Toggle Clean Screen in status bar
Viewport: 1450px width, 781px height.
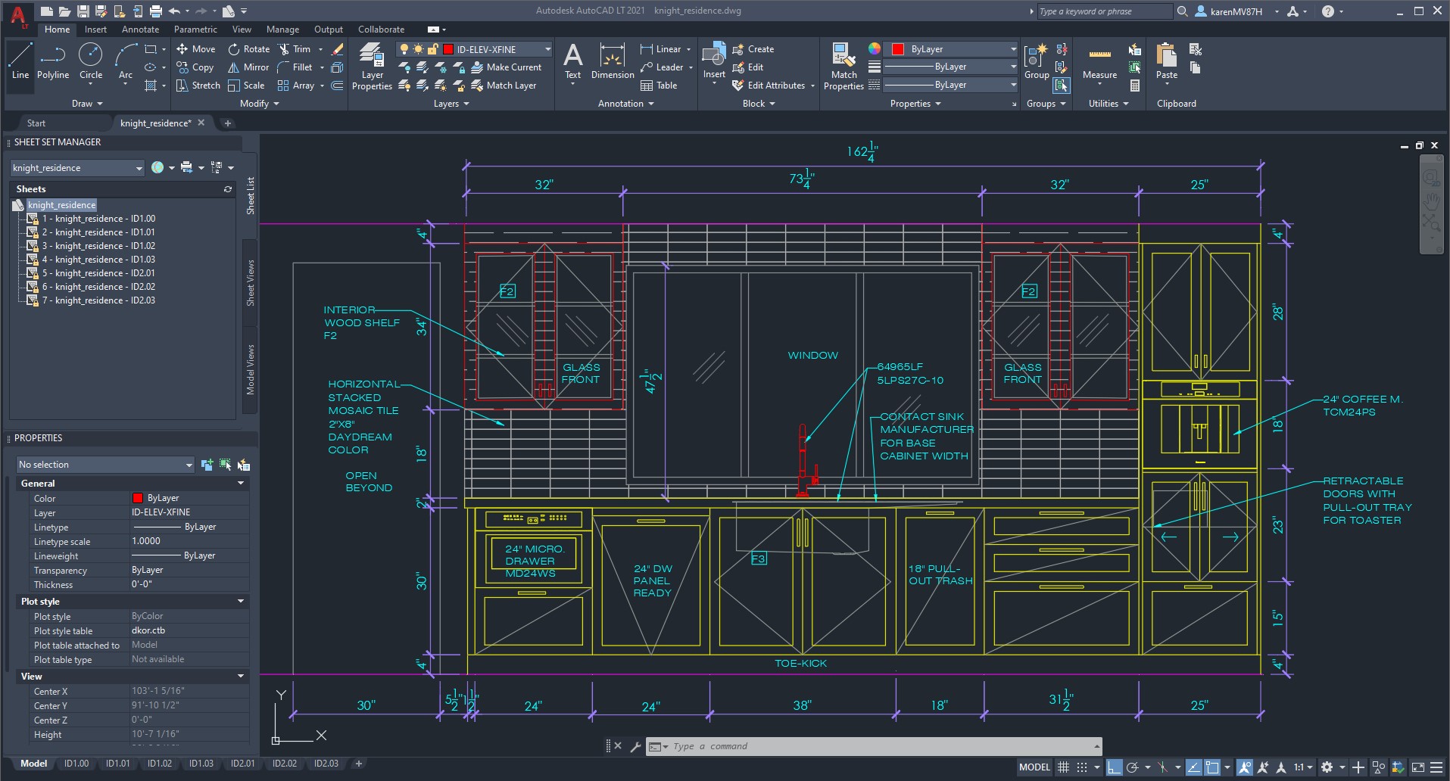tap(1417, 767)
